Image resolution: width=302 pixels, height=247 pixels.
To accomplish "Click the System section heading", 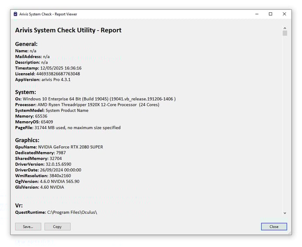I will [25, 92].
